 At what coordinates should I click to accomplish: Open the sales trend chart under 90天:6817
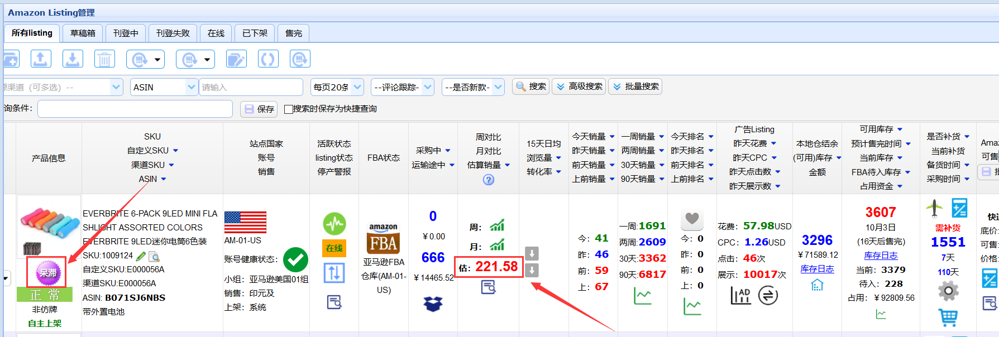point(643,296)
